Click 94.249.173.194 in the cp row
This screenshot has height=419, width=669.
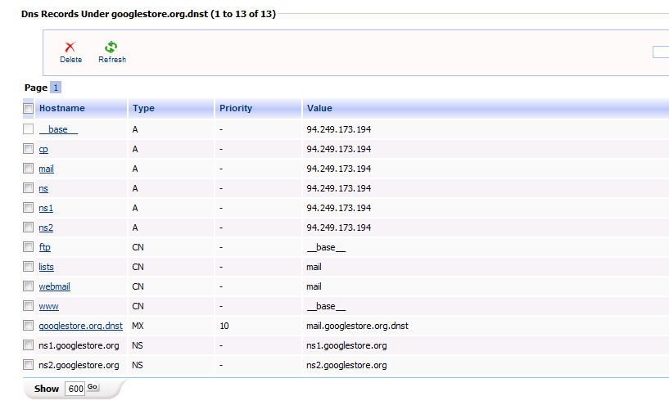[339, 149]
